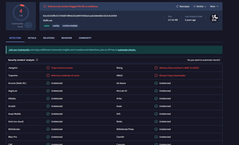Image resolution: width=239 pixels, height=145 pixels.
Task: Open the RELATIONS tab
Action: (49, 38)
